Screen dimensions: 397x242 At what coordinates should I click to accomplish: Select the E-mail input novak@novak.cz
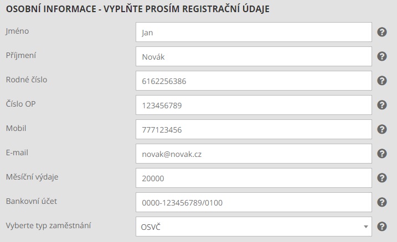tap(254, 154)
